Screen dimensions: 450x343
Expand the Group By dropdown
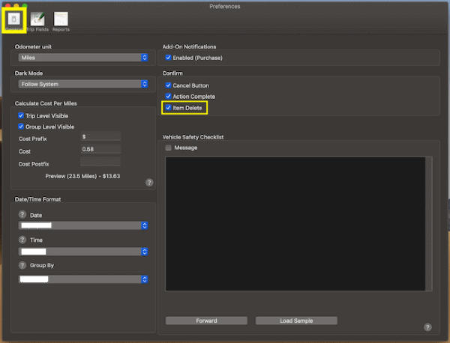coord(82,279)
